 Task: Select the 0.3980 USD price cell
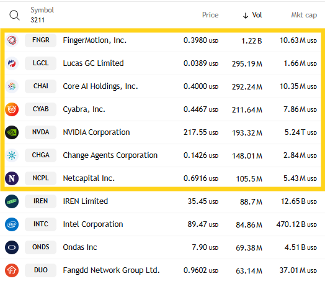pyautogui.click(x=201, y=40)
